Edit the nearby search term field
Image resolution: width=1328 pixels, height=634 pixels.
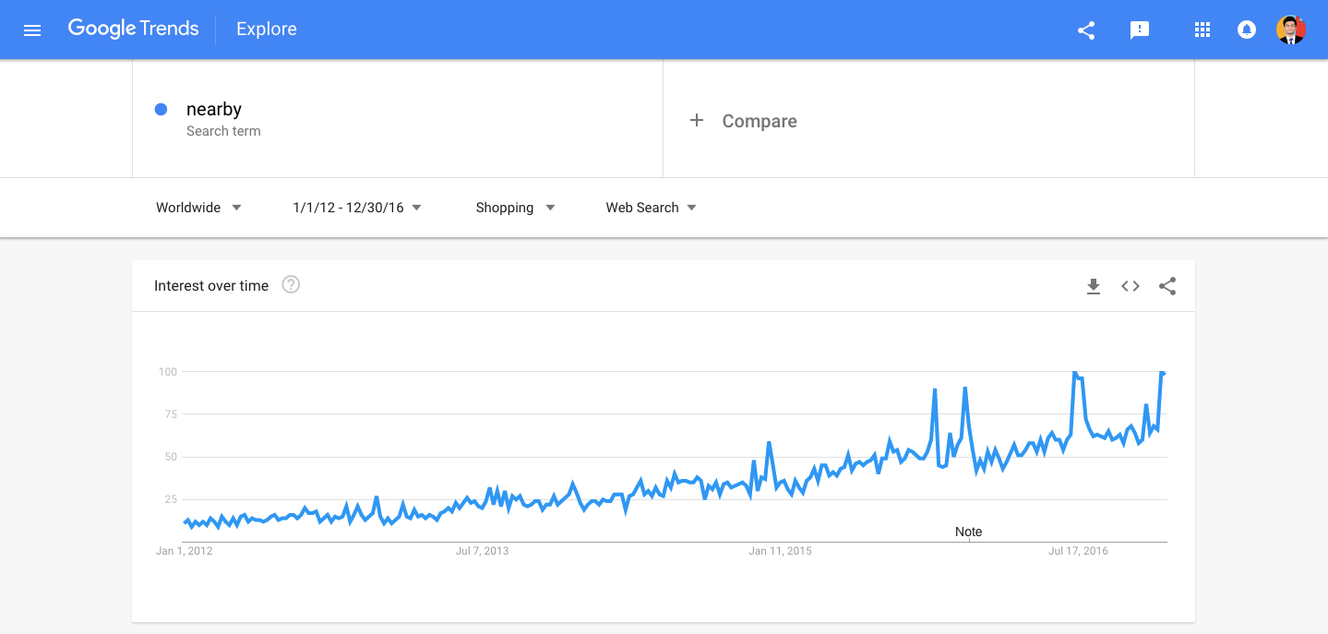pyautogui.click(x=214, y=109)
